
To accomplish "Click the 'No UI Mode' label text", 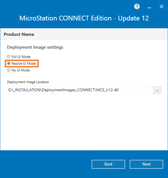I will pyautogui.click(x=20, y=70).
